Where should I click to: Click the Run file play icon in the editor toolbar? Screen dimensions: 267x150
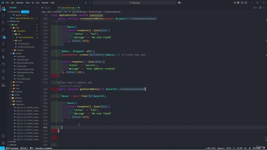click(254, 7)
